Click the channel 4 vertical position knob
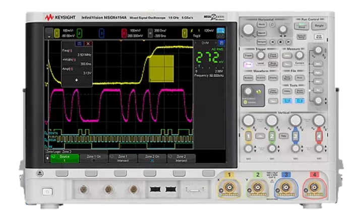354x219 pixels. coord(319,148)
